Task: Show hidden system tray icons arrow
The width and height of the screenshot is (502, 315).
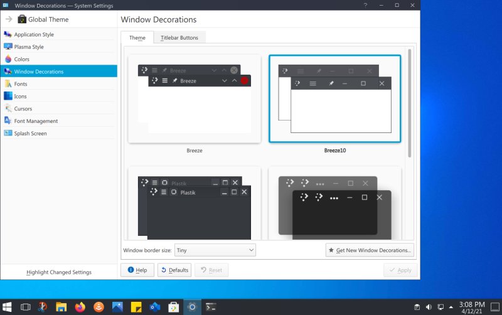Action: 451,307
